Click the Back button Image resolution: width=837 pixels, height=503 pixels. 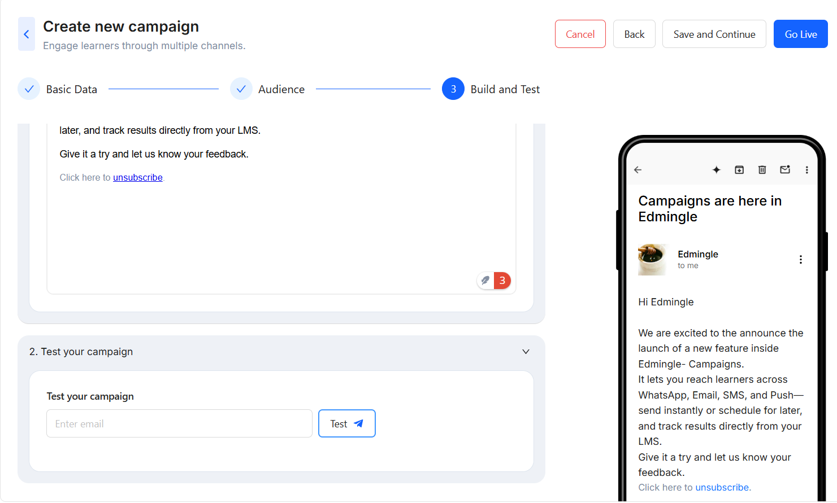coord(634,34)
